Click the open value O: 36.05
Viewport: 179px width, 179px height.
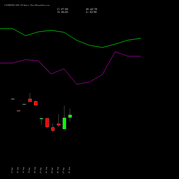point(63,12)
